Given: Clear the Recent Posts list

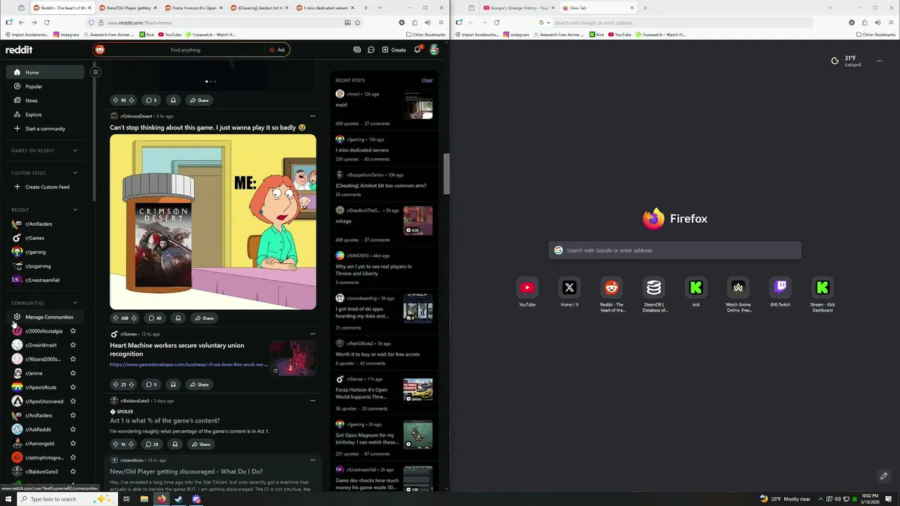Looking at the screenshot, I should [x=427, y=80].
